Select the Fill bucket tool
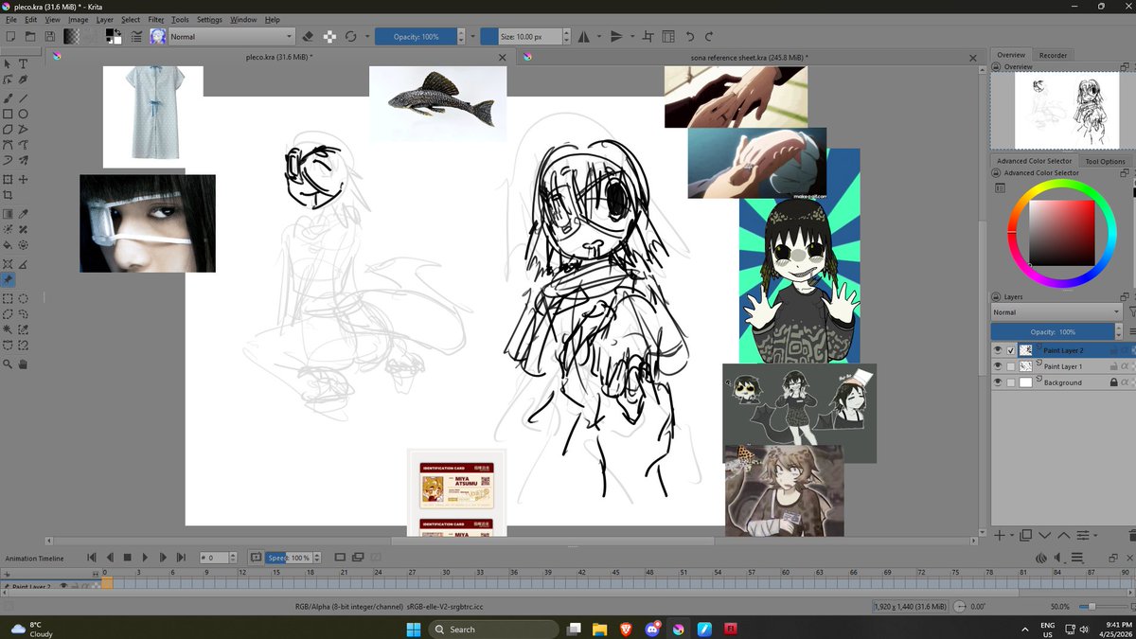The width and height of the screenshot is (1136, 639). tap(8, 244)
